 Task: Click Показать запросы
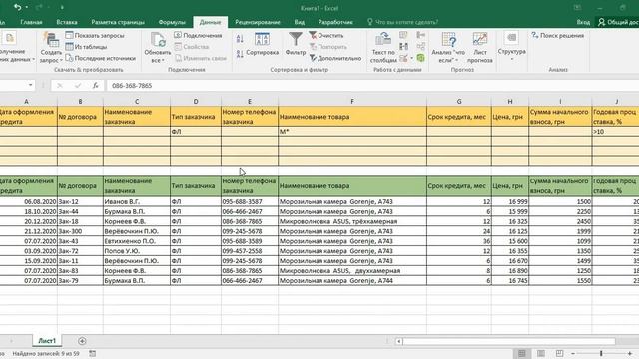click(95, 36)
